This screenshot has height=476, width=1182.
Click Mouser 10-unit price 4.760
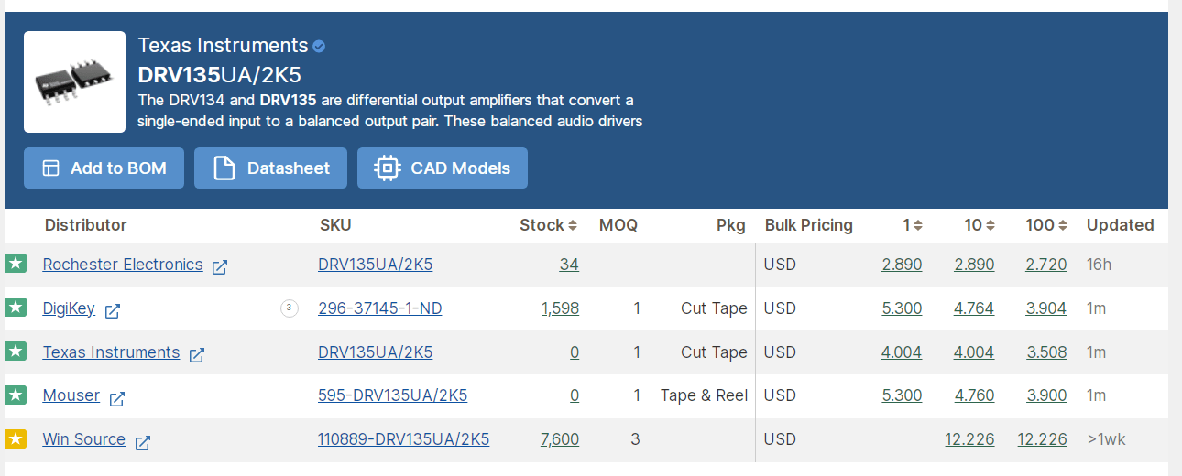click(x=974, y=395)
